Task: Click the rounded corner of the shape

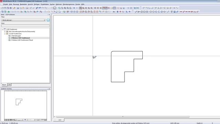Action: coord(112,52)
